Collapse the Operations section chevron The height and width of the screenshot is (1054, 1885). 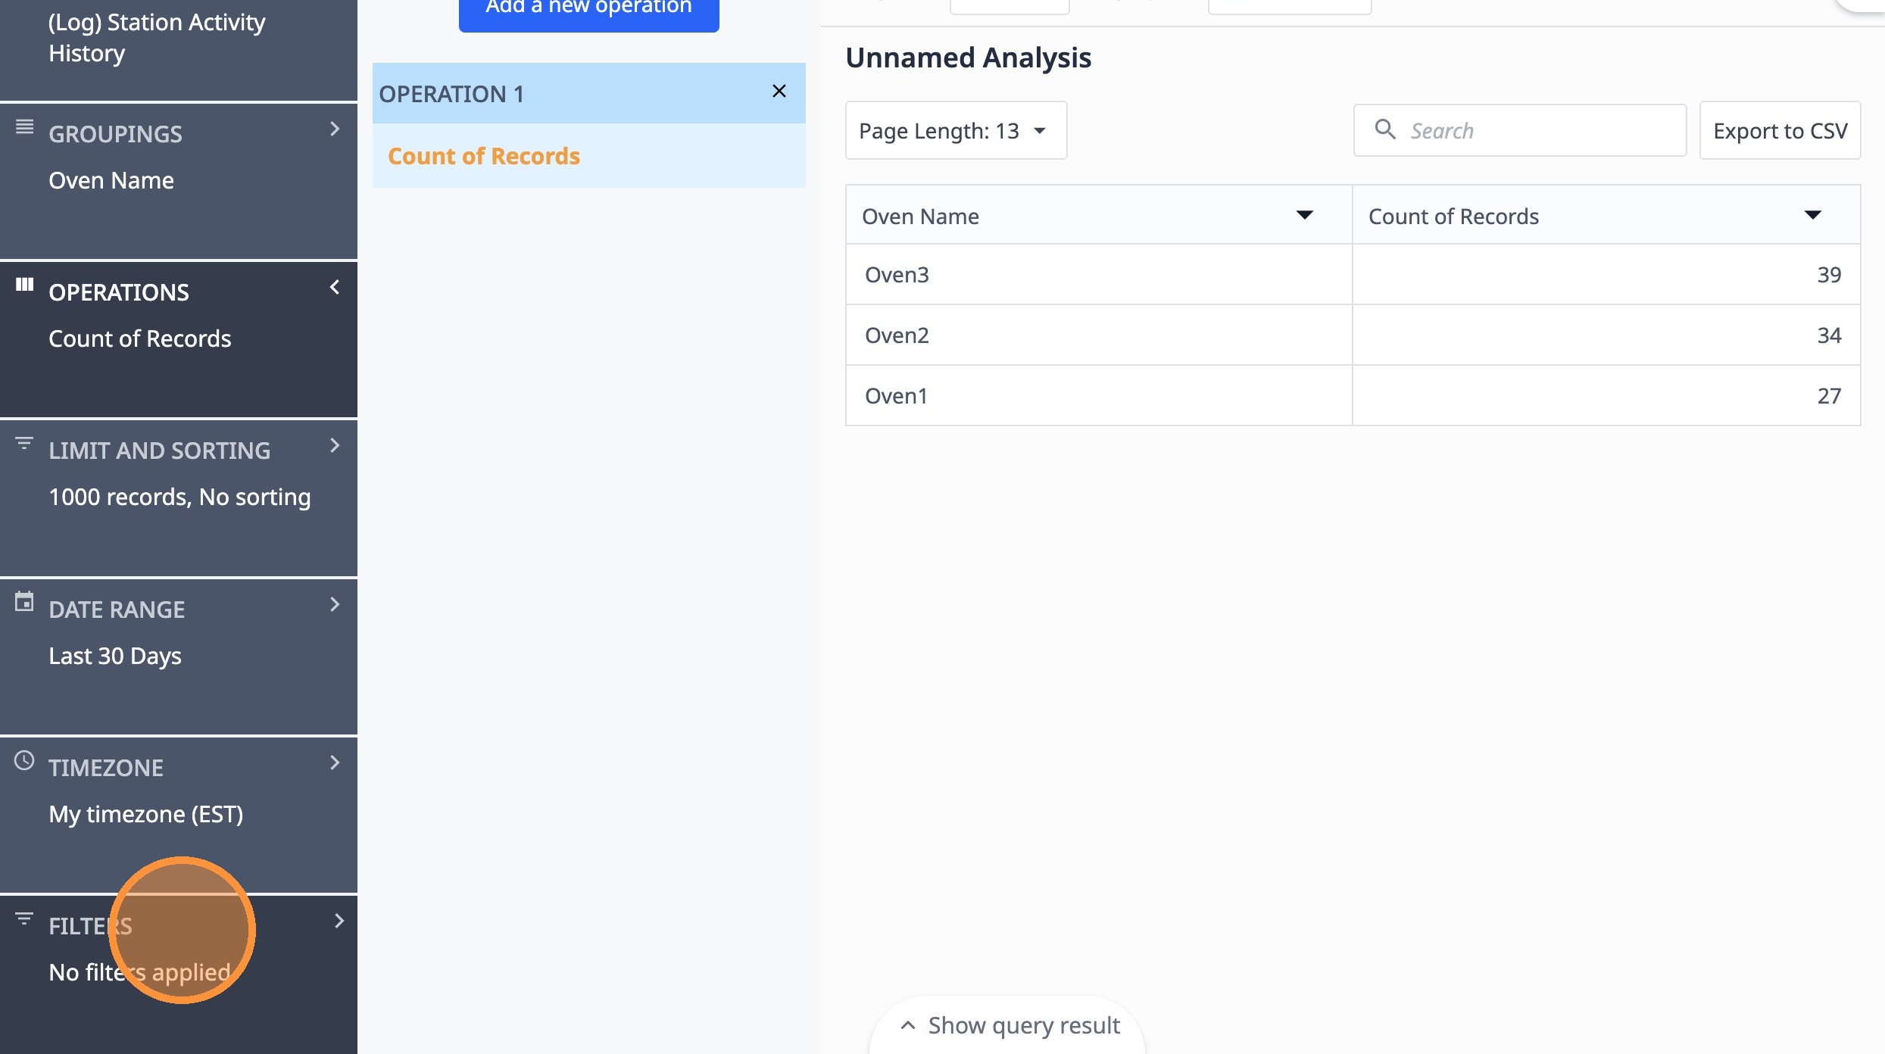pyautogui.click(x=335, y=287)
